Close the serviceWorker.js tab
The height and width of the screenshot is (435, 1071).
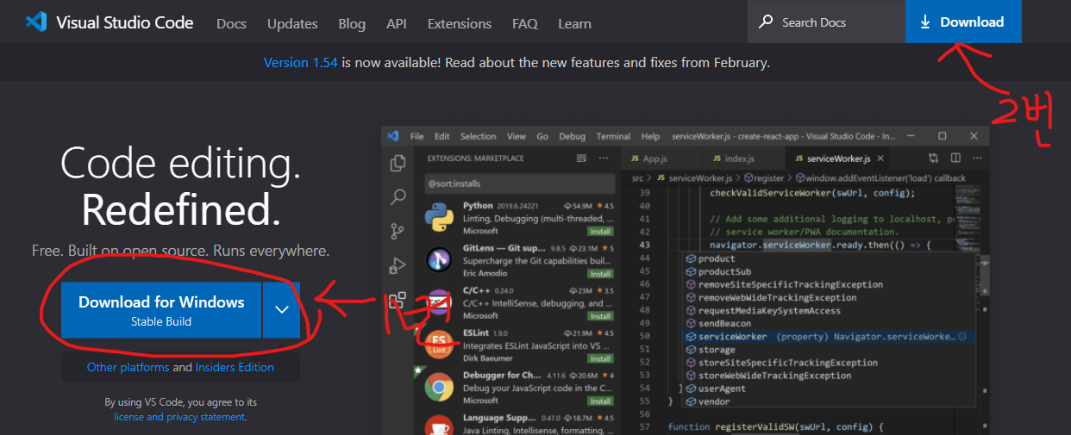(x=879, y=158)
